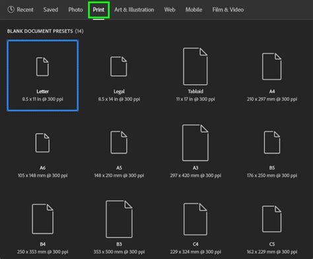Click the '297 x 420 mm @ 300 ppi' text

[x=195, y=176]
